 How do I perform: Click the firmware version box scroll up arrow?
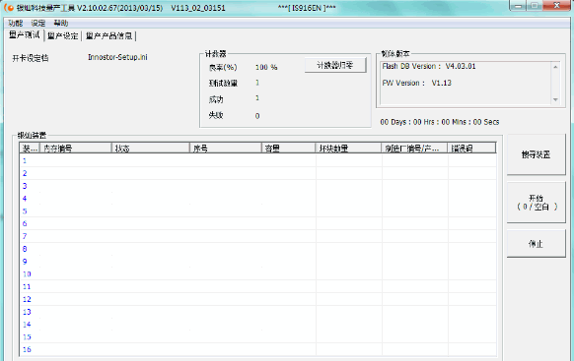(x=555, y=67)
